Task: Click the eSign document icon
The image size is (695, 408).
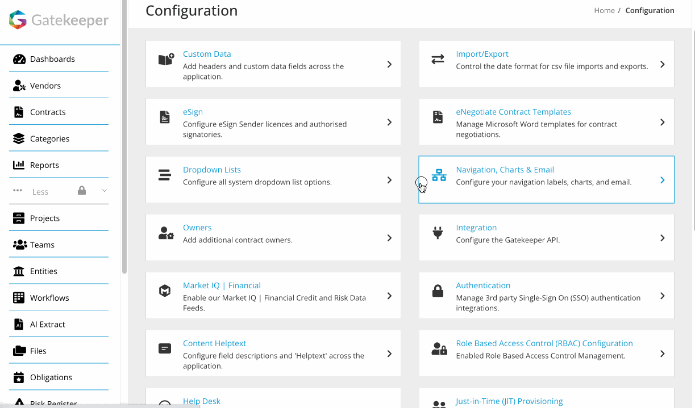Action: [x=165, y=117]
